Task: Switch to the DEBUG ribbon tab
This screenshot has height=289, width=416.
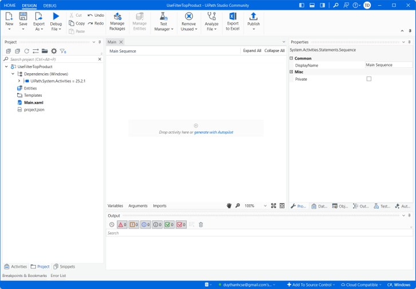Action: tap(50, 5)
